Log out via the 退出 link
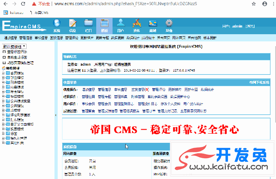The width and height of the screenshot is (276, 179). coord(250,26)
